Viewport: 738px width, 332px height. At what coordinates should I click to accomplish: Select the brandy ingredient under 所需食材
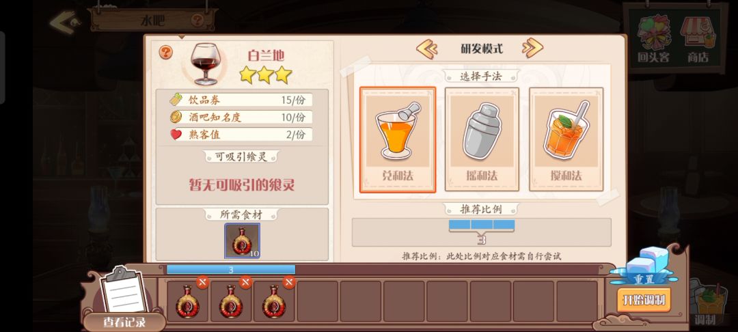click(x=242, y=240)
